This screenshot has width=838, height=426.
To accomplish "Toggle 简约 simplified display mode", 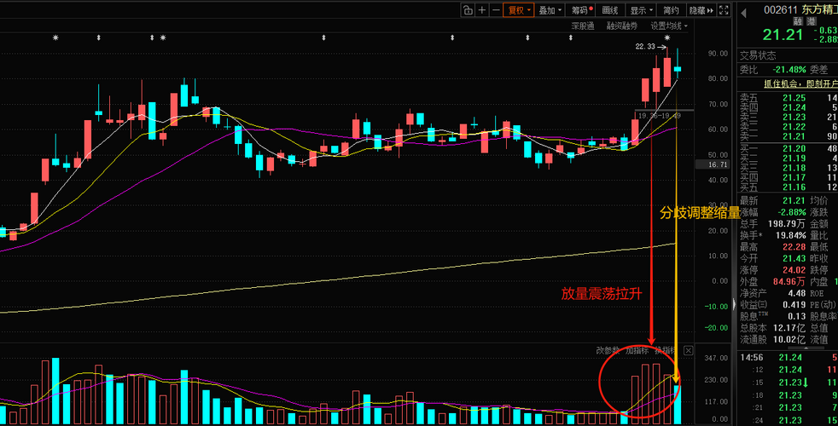I will (672, 10).
